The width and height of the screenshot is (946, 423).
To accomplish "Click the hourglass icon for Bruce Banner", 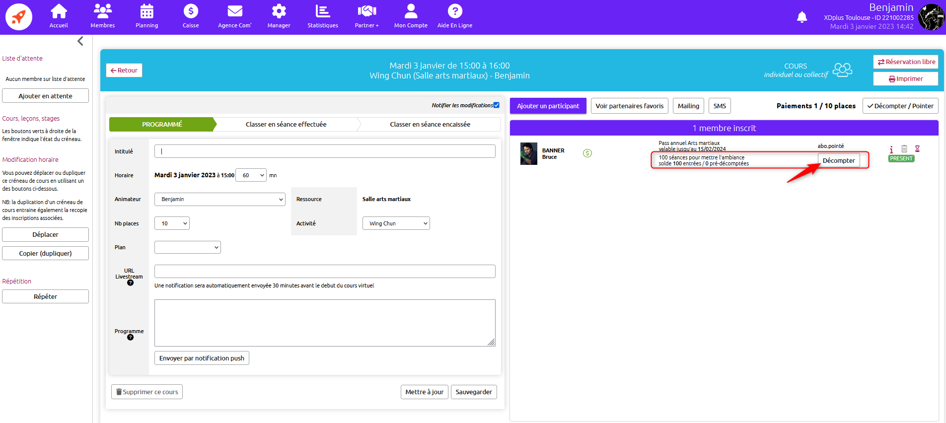I will (x=917, y=149).
